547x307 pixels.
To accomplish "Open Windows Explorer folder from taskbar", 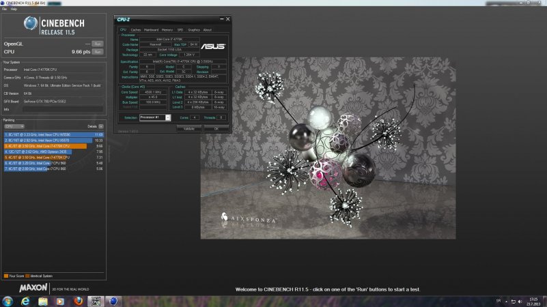I will coord(42,302).
